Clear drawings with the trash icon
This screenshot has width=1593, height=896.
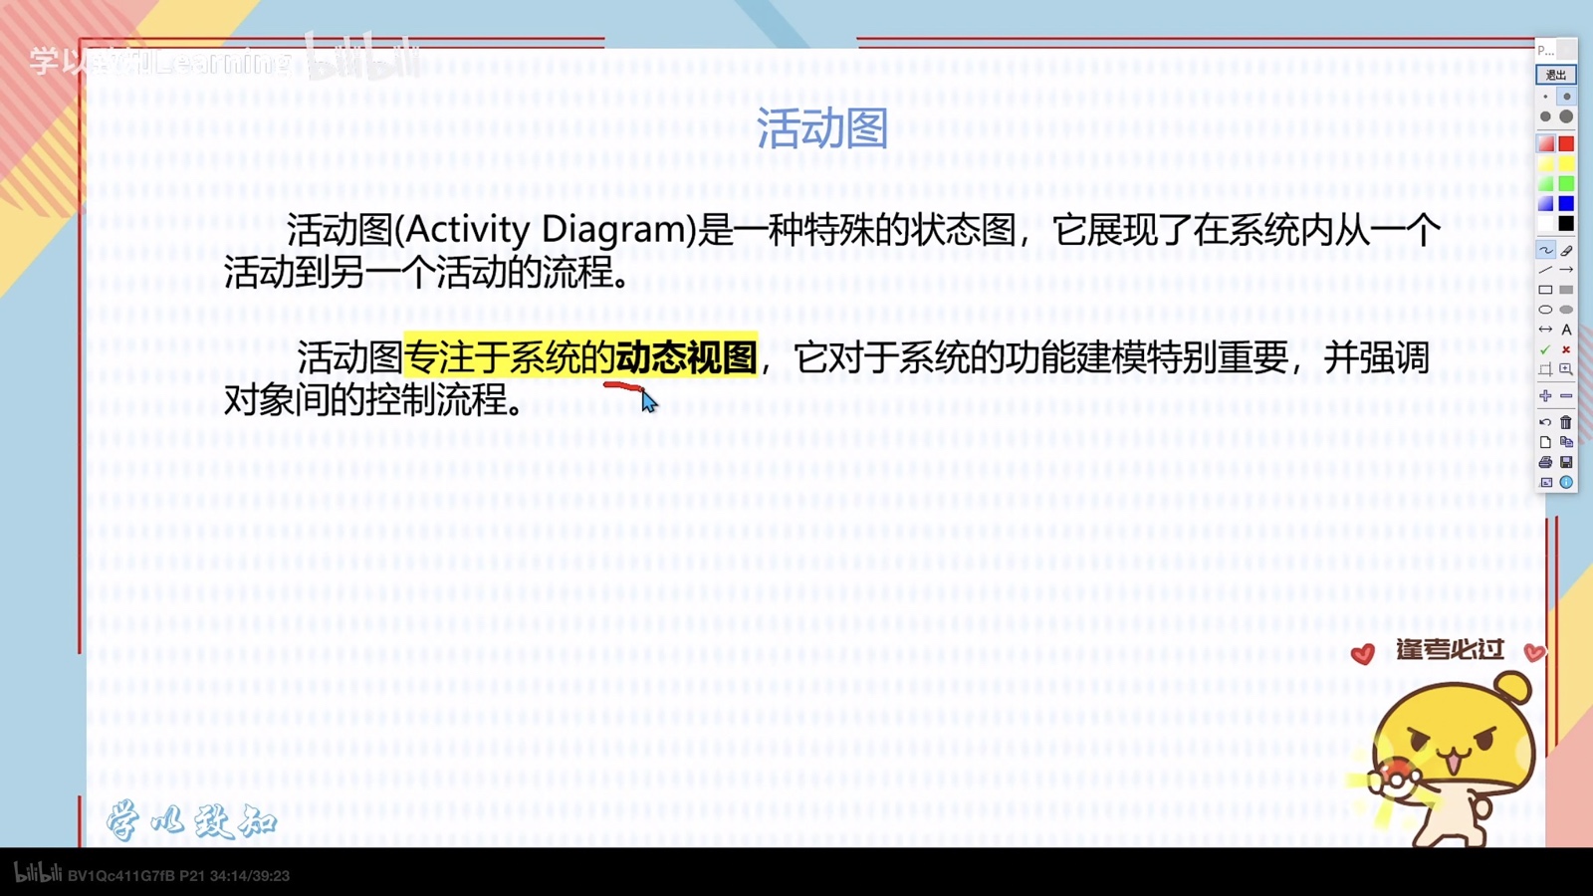1566,422
